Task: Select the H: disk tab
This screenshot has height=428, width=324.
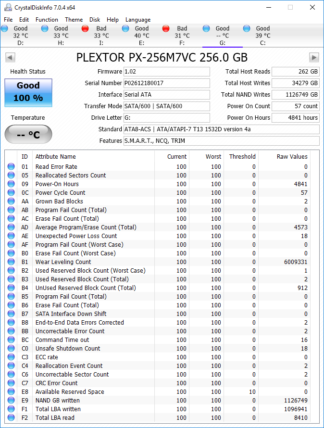Action: [61, 36]
